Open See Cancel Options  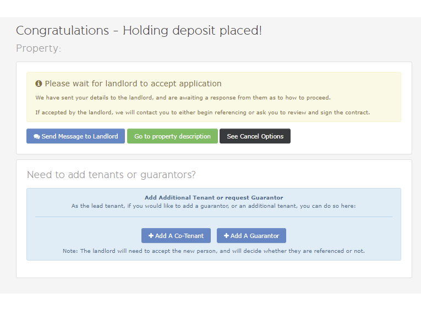(x=255, y=136)
